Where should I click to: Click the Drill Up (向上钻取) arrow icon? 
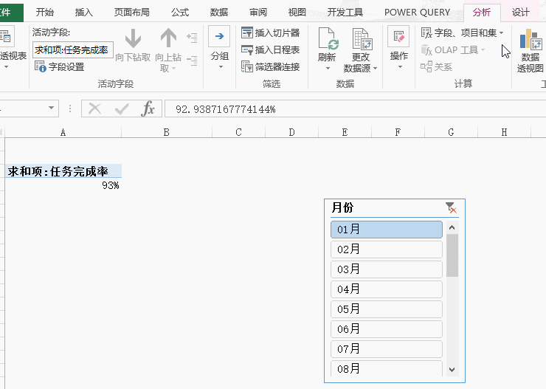169,39
